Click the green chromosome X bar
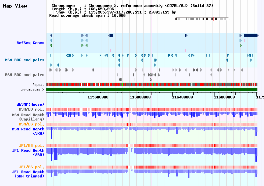The height and width of the screenshot is (186, 264). [152, 90]
